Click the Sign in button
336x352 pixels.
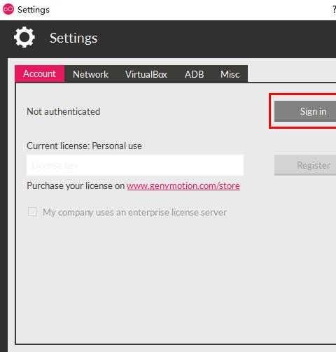[x=305, y=111]
